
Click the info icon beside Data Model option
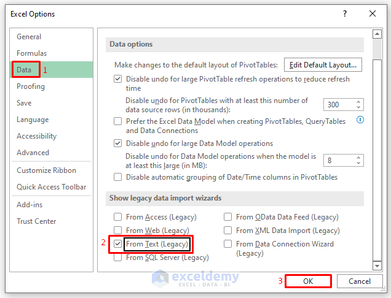tap(360, 120)
